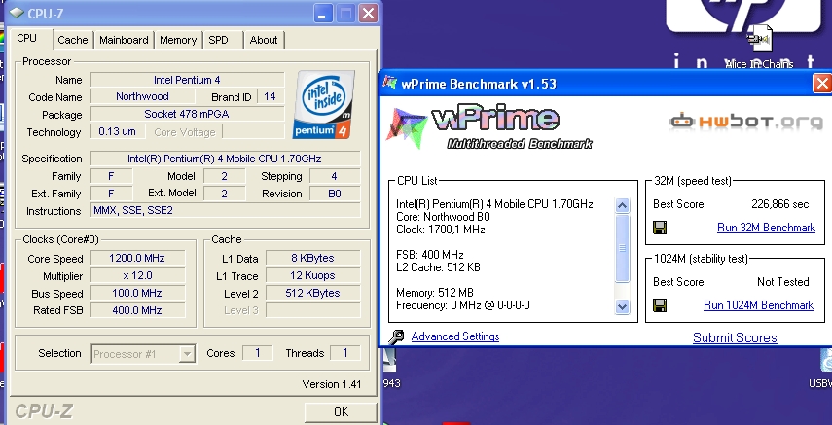Click the L1 Trace value '12 Kuops'
Viewport: 832px width, 425px height.
(312, 275)
